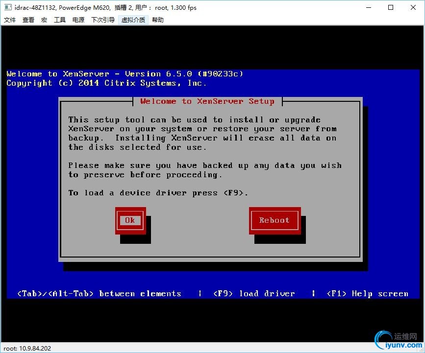Open the 下次引导 menu

pyautogui.click(x=103, y=20)
